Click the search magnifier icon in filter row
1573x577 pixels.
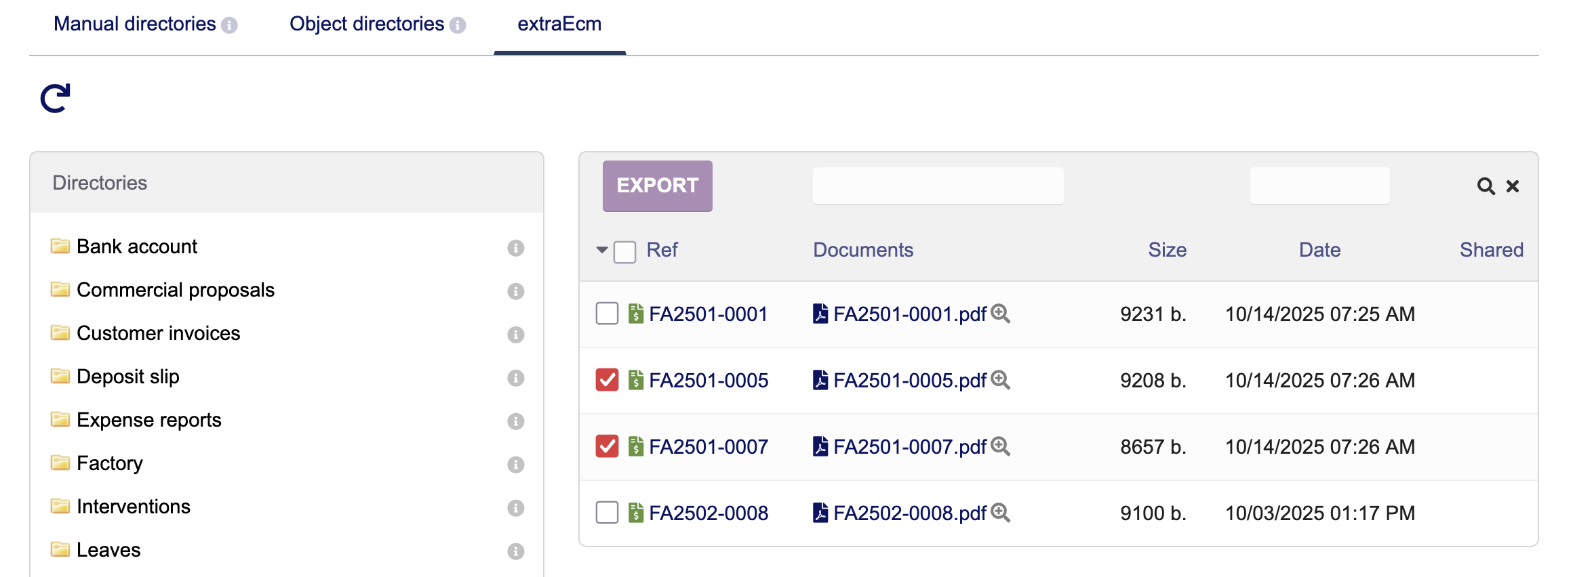click(1486, 186)
